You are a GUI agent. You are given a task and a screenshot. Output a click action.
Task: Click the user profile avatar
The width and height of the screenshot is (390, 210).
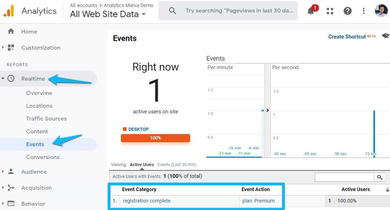click(381, 11)
